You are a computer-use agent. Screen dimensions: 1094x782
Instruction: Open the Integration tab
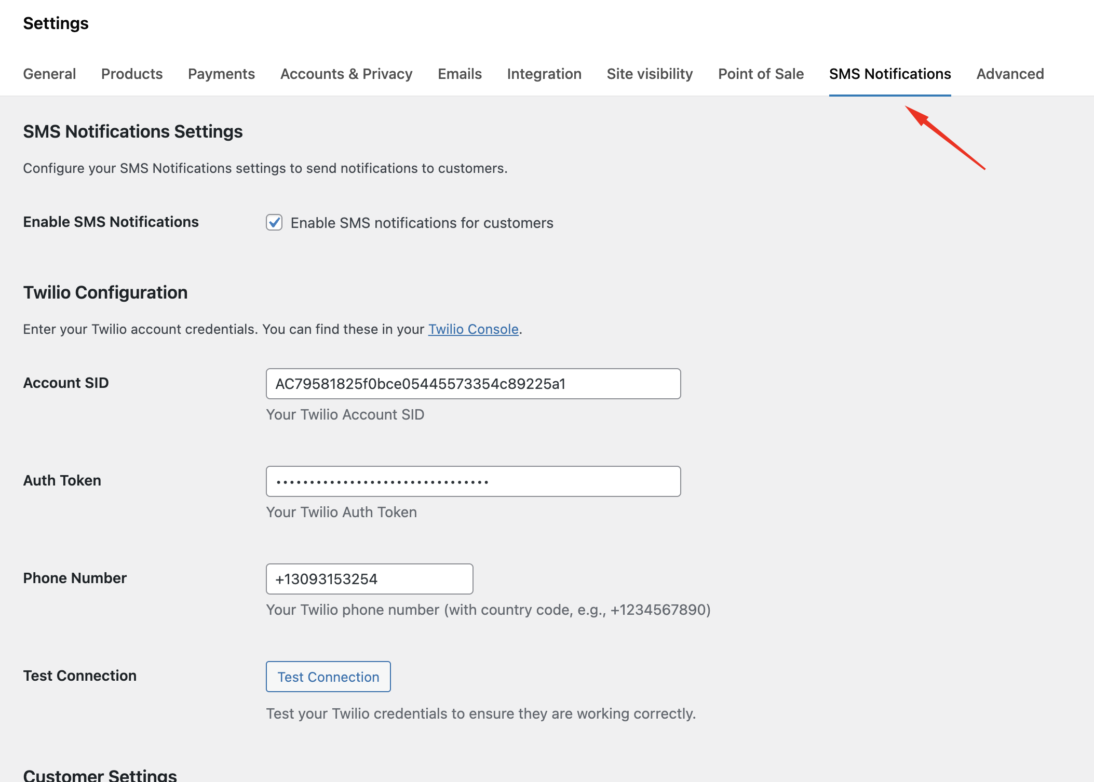pyautogui.click(x=544, y=74)
